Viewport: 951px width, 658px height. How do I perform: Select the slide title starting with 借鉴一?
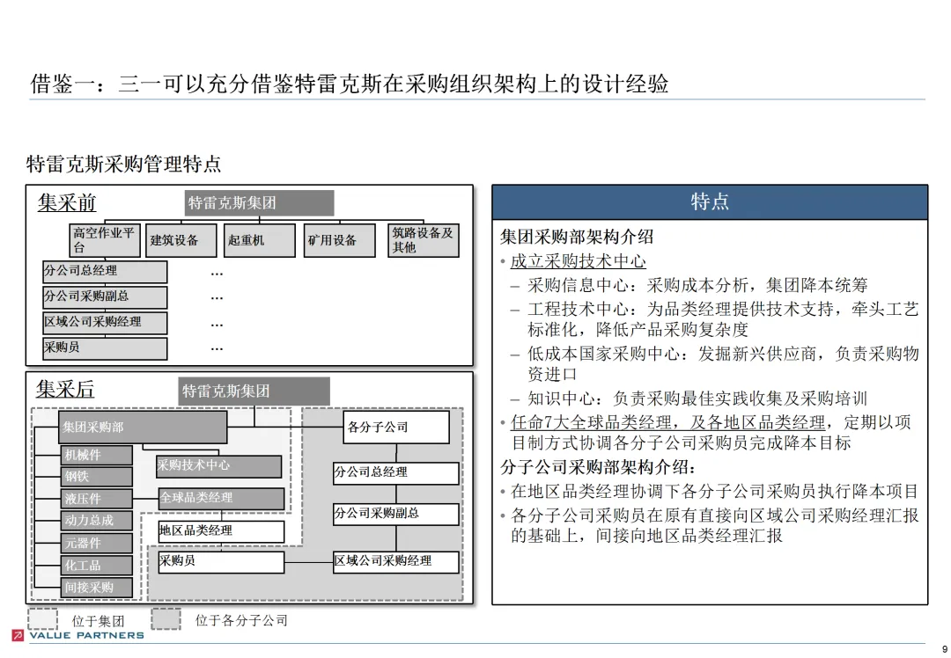tap(350, 84)
